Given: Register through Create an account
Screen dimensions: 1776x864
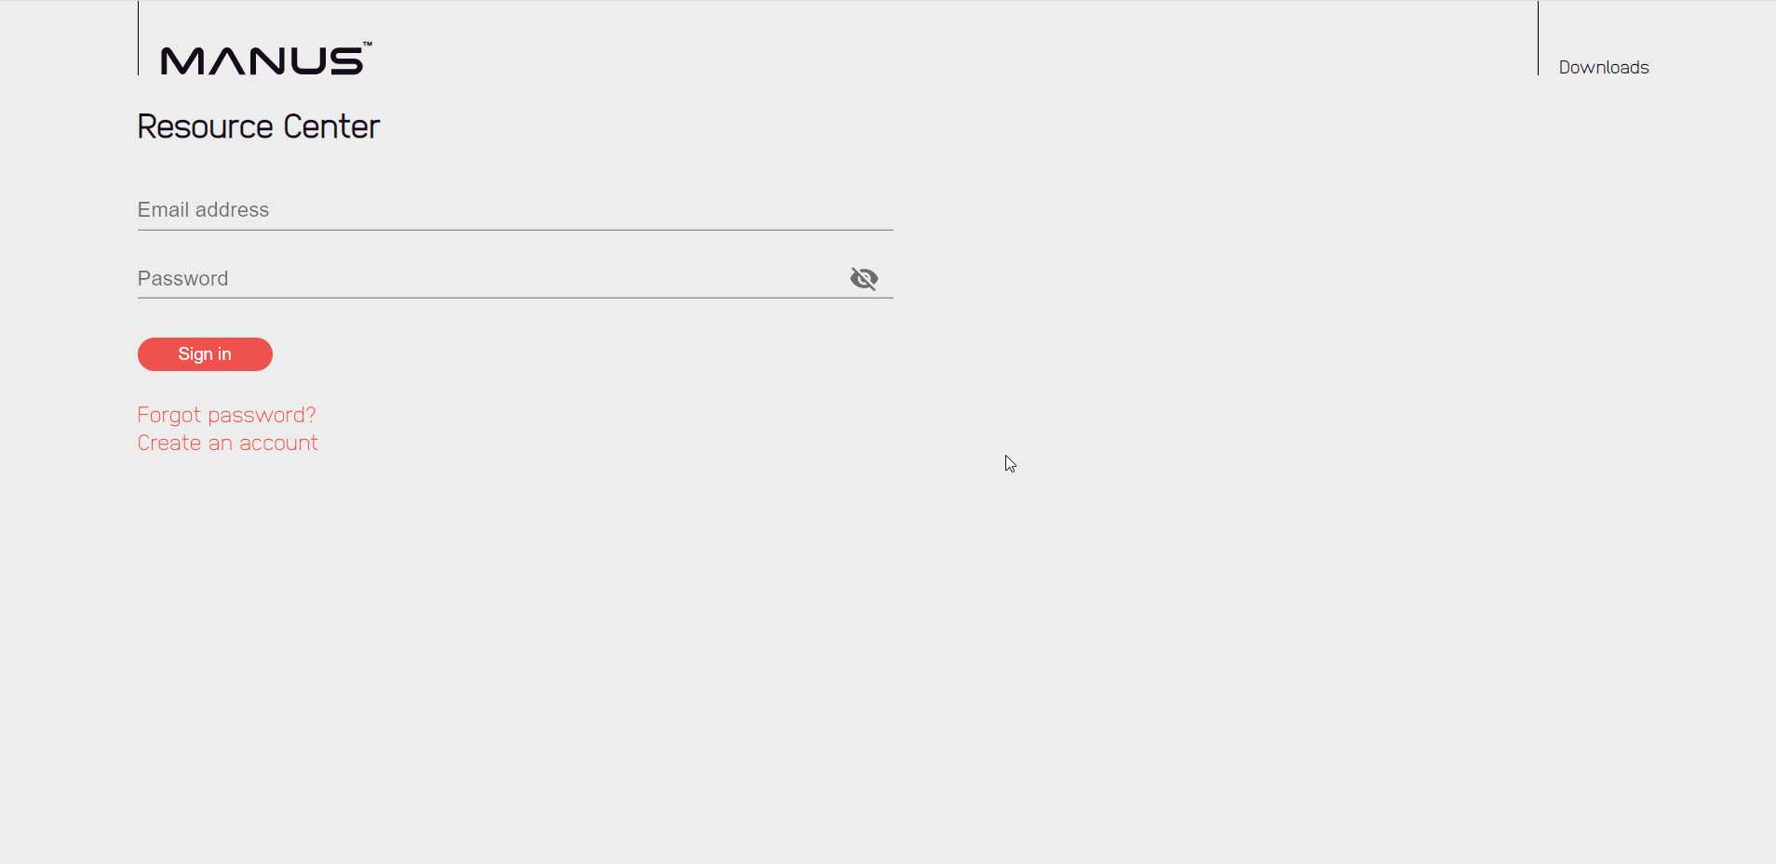Looking at the screenshot, I should [227, 443].
